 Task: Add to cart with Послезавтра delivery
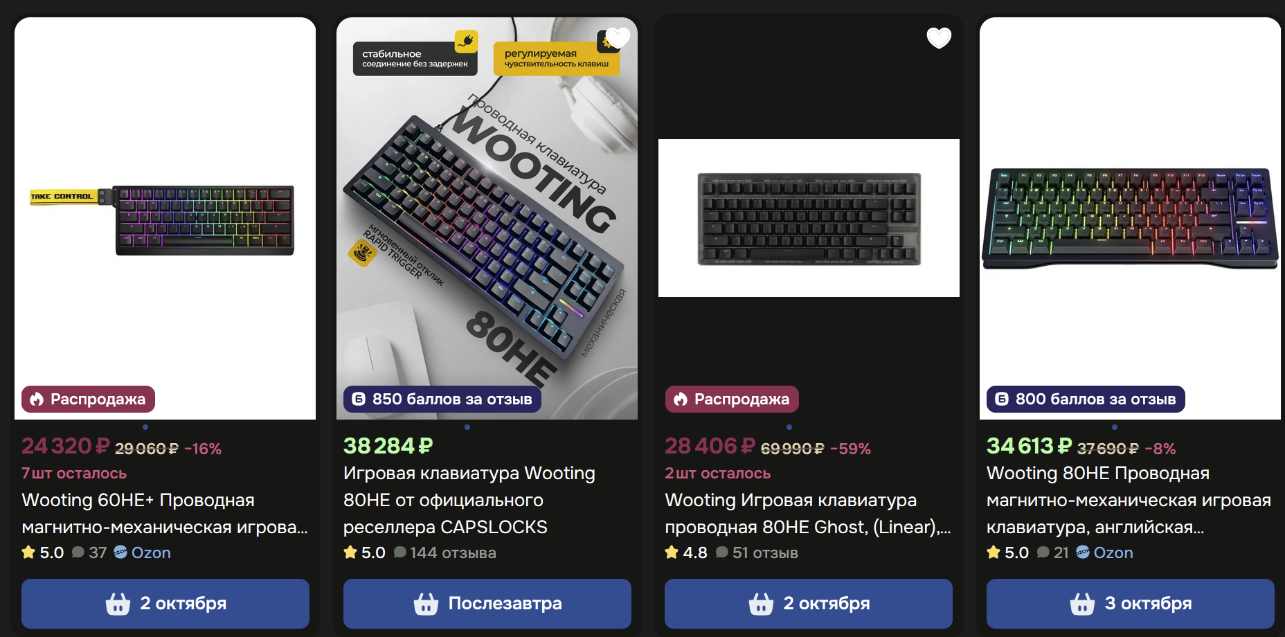click(487, 604)
